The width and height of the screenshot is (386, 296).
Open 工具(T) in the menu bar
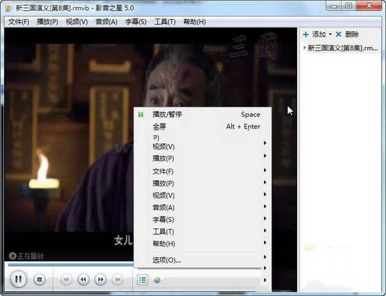(165, 22)
